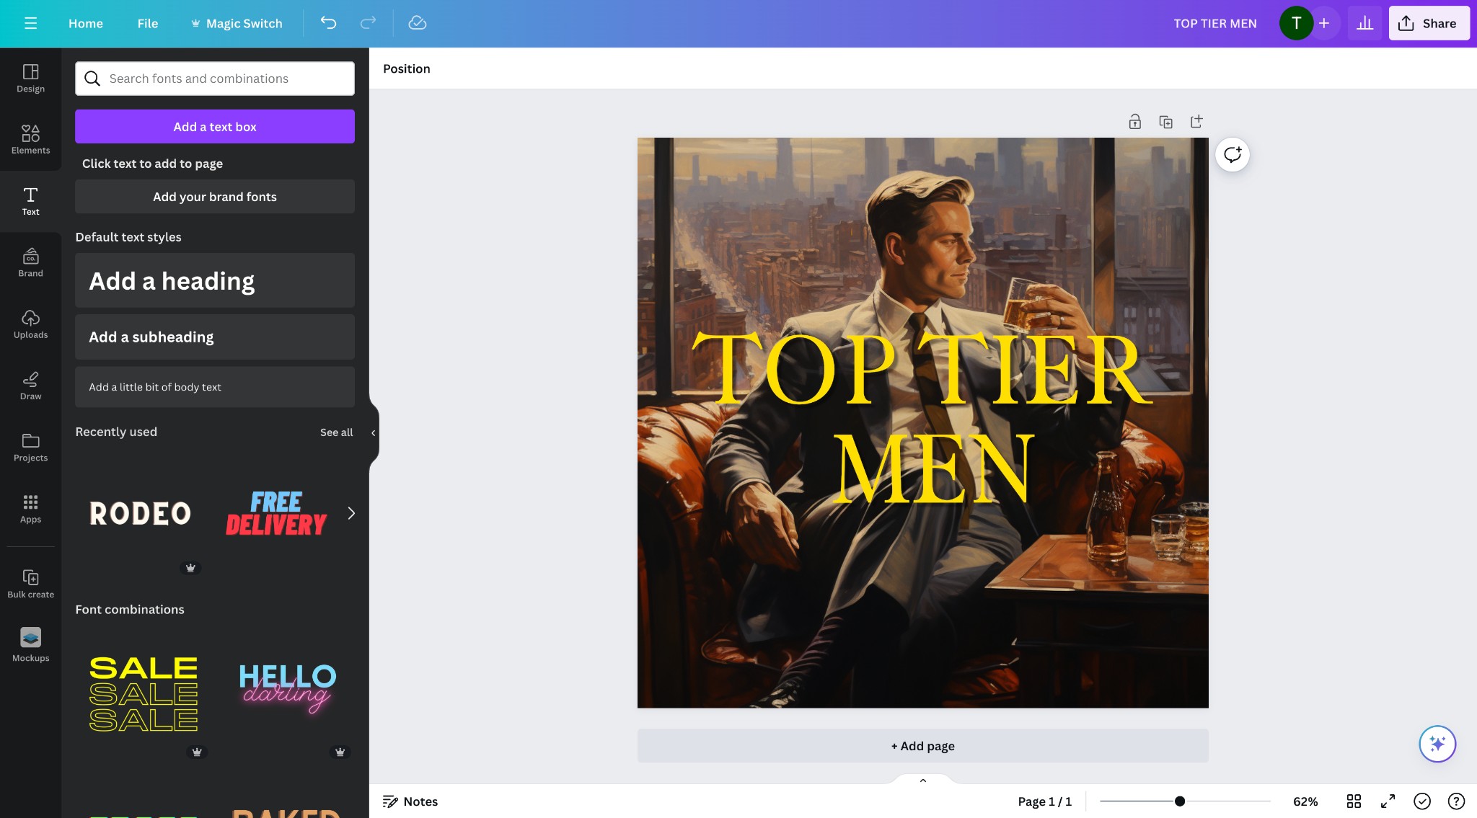Open the File menu

pyautogui.click(x=148, y=23)
